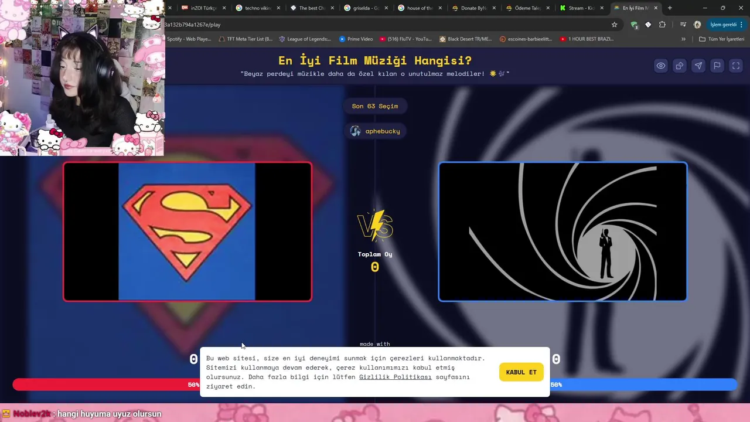Click the browser address bar URL
The height and width of the screenshot is (422, 750).
pos(193,25)
